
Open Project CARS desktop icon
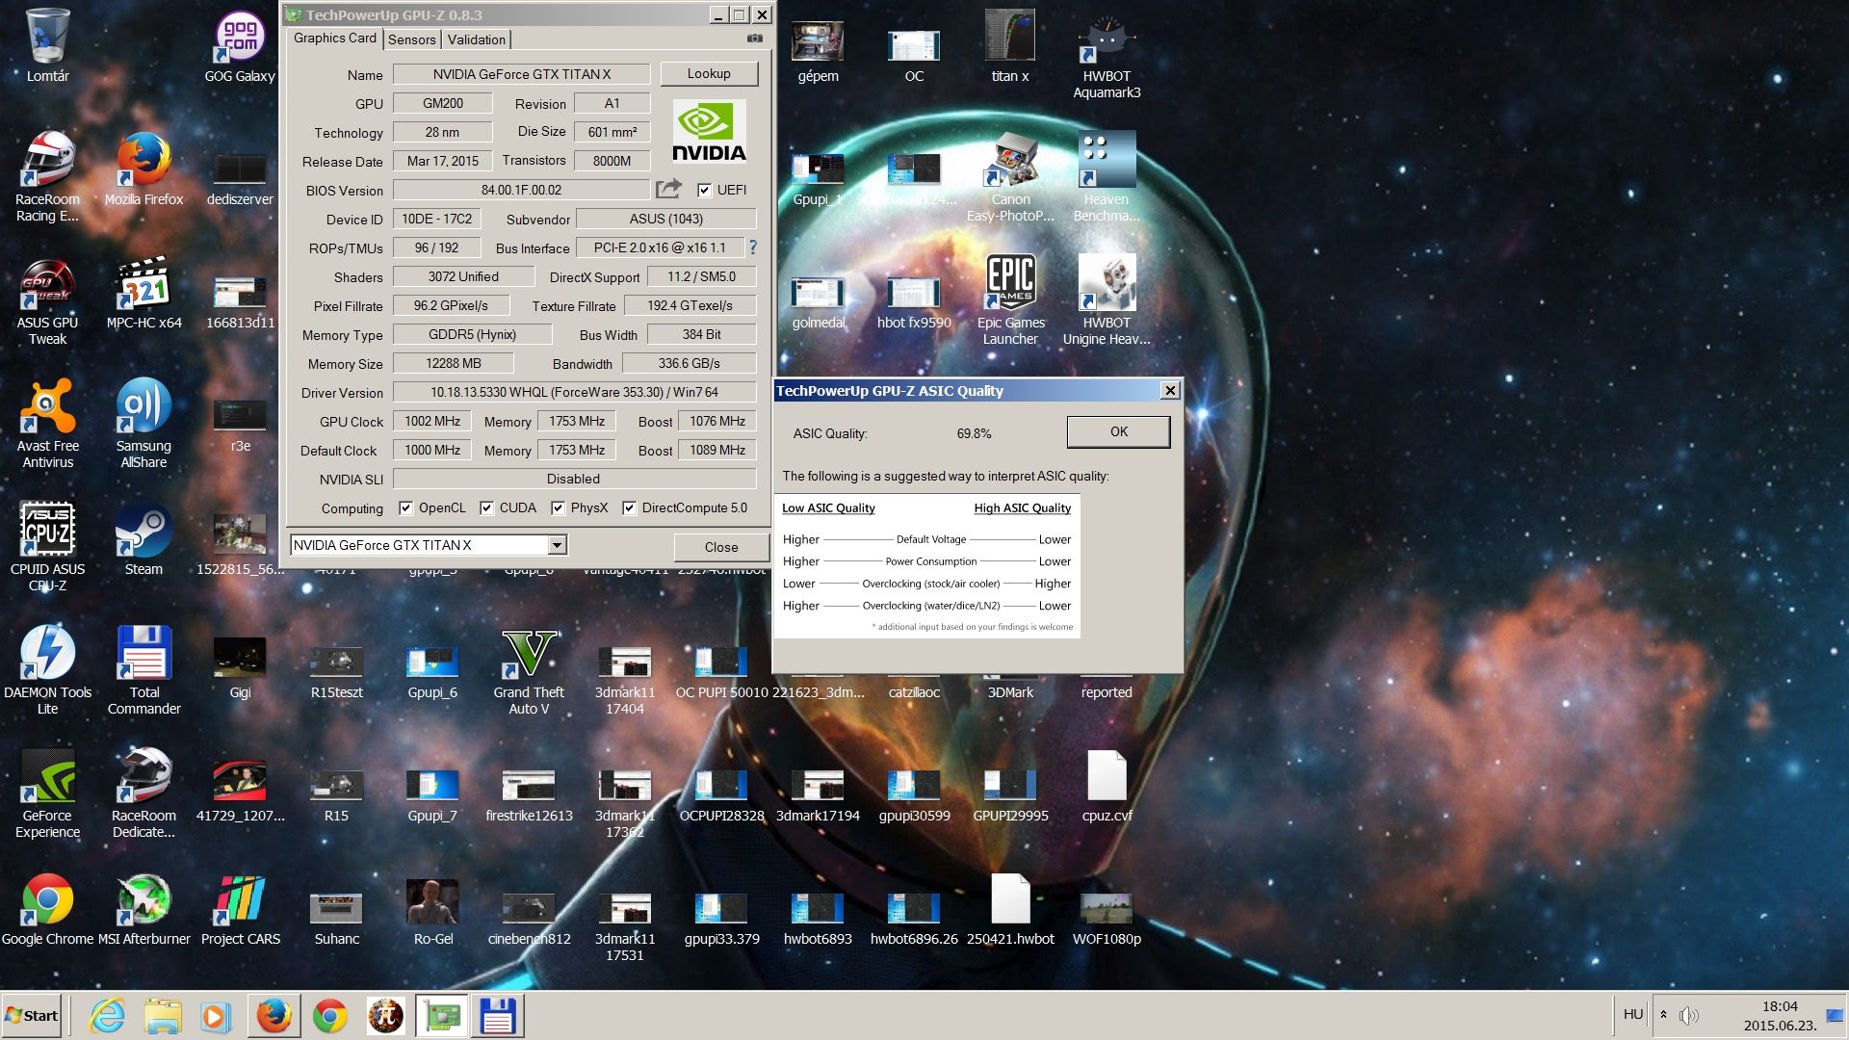tap(240, 908)
